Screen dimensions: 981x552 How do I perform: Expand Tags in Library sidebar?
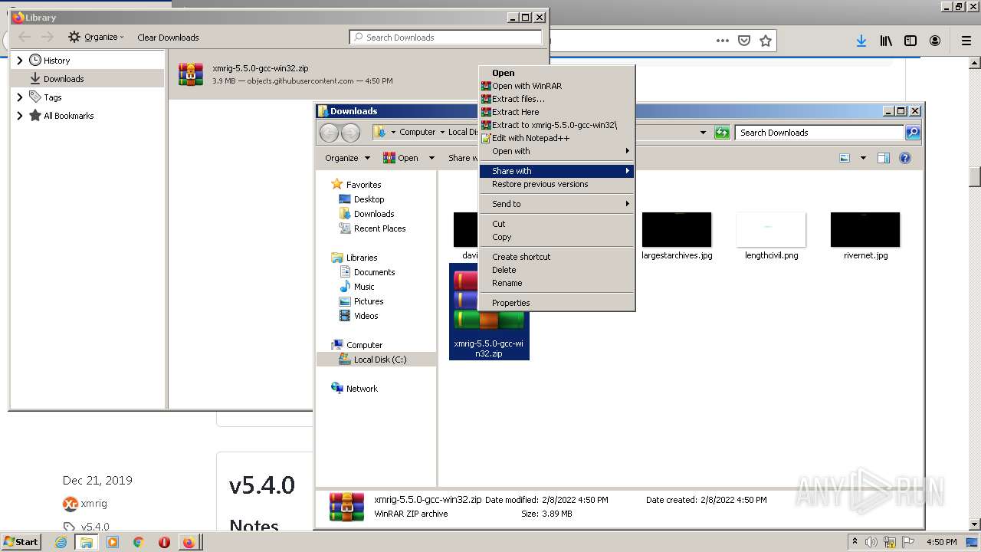(20, 97)
